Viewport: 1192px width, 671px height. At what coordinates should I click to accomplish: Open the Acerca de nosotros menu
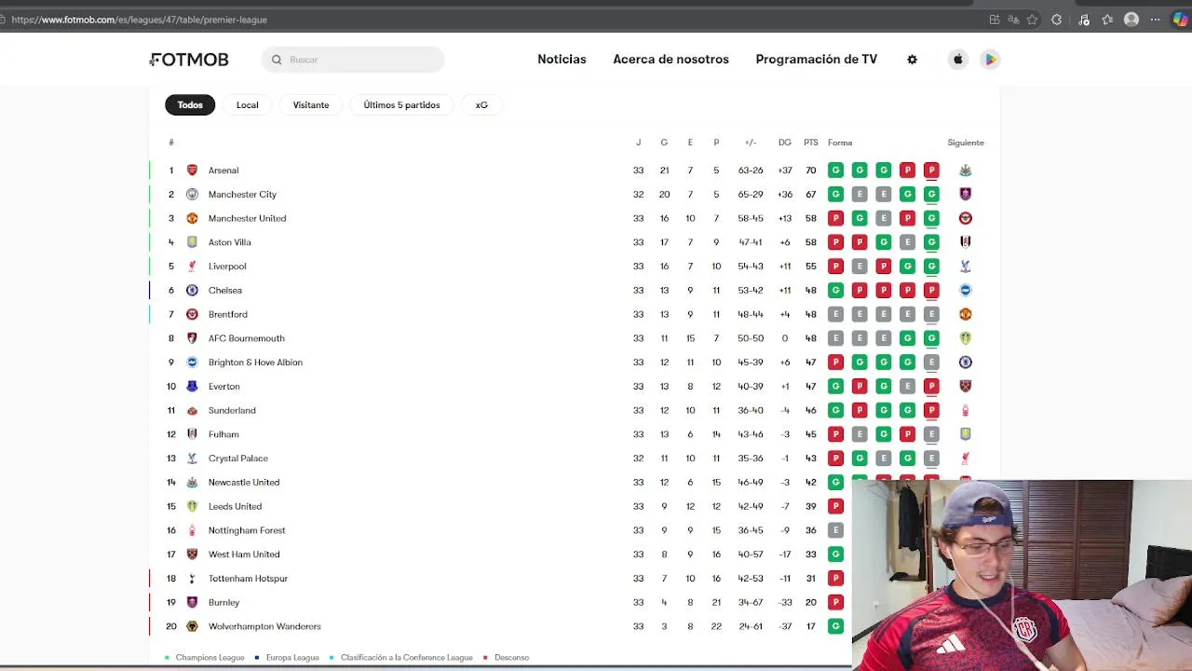click(x=670, y=60)
